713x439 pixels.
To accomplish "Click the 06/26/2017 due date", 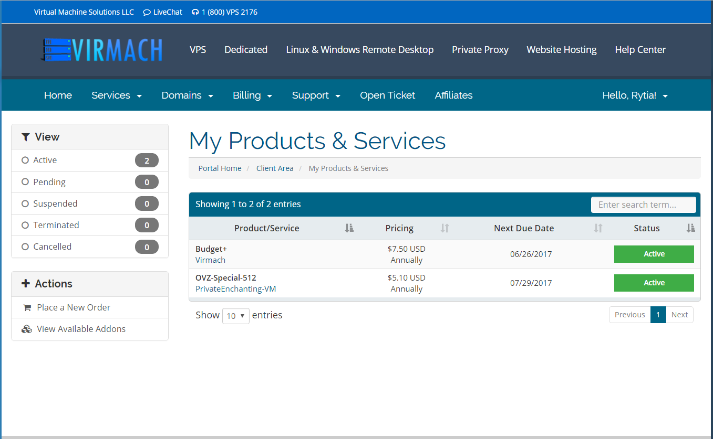I will (531, 254).
